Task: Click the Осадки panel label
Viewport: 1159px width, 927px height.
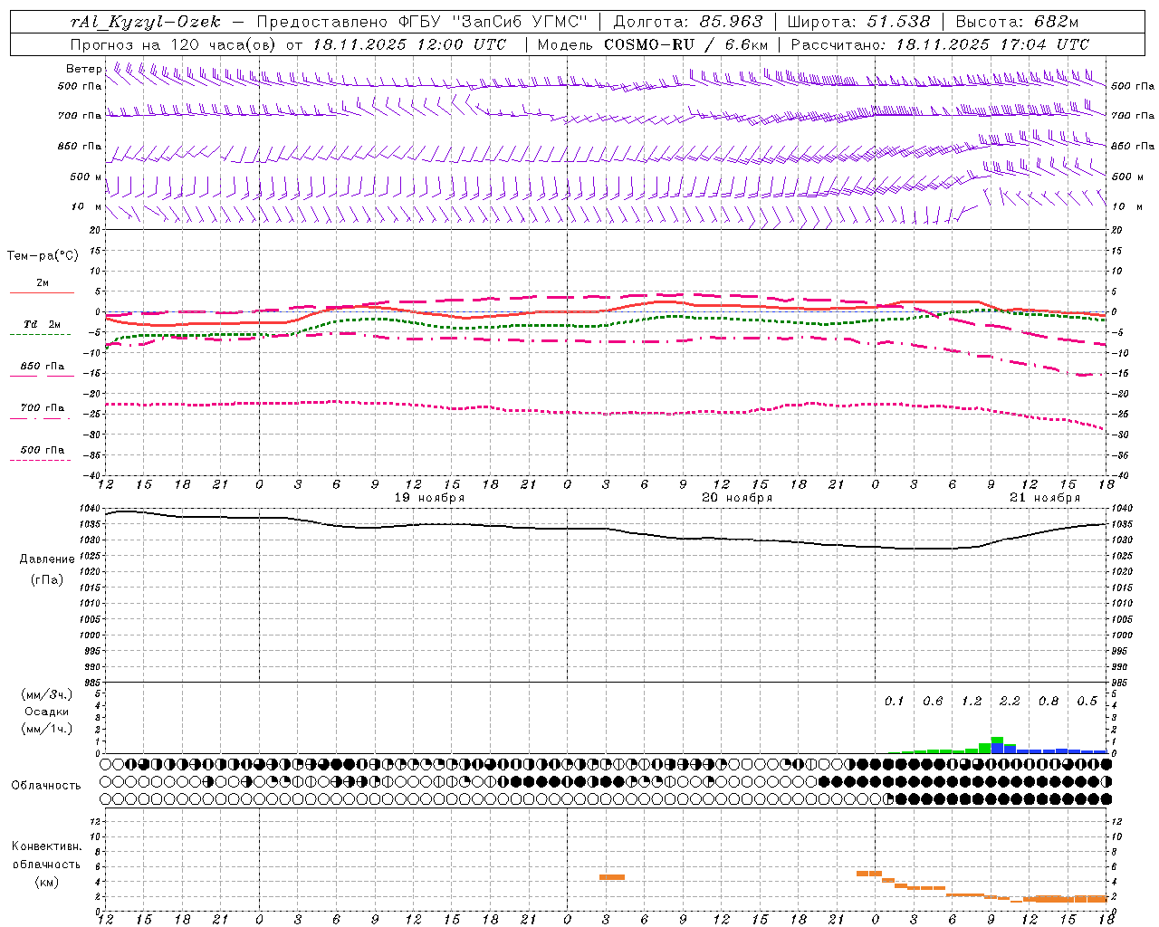Action: tap(47, 712)
